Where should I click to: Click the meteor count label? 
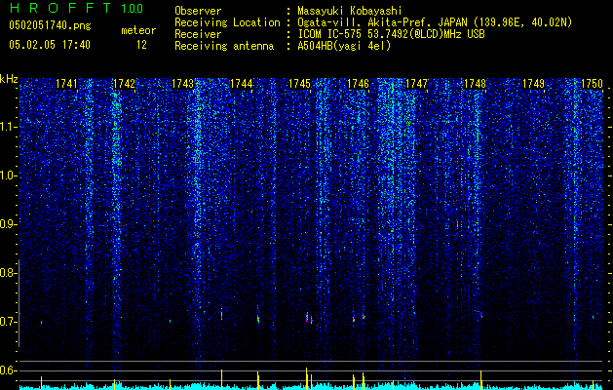138,30
